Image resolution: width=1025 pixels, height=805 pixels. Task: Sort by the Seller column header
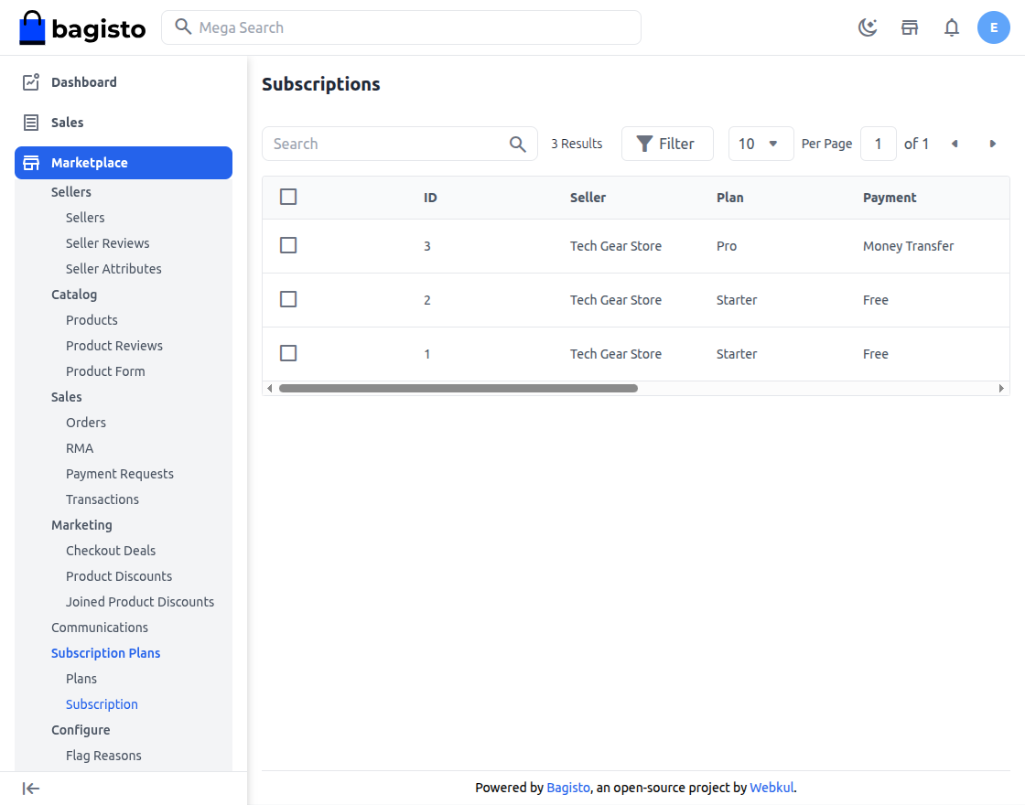[x=588, y=198]
